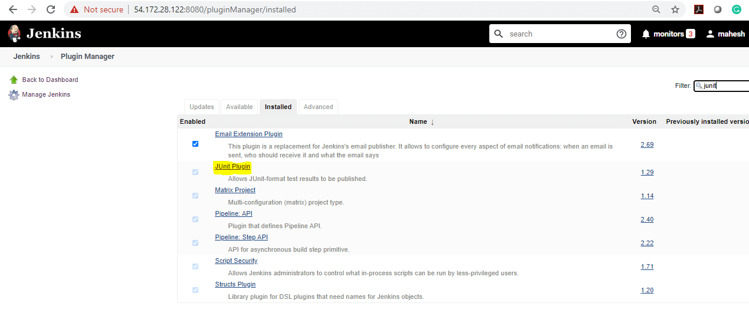Click the Pipeline: Step API enabled checkbox
This screenshot has height=326, width=749.
click(x=195, y=243)
